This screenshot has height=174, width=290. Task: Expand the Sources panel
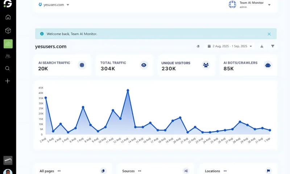[x=140, y=171]
